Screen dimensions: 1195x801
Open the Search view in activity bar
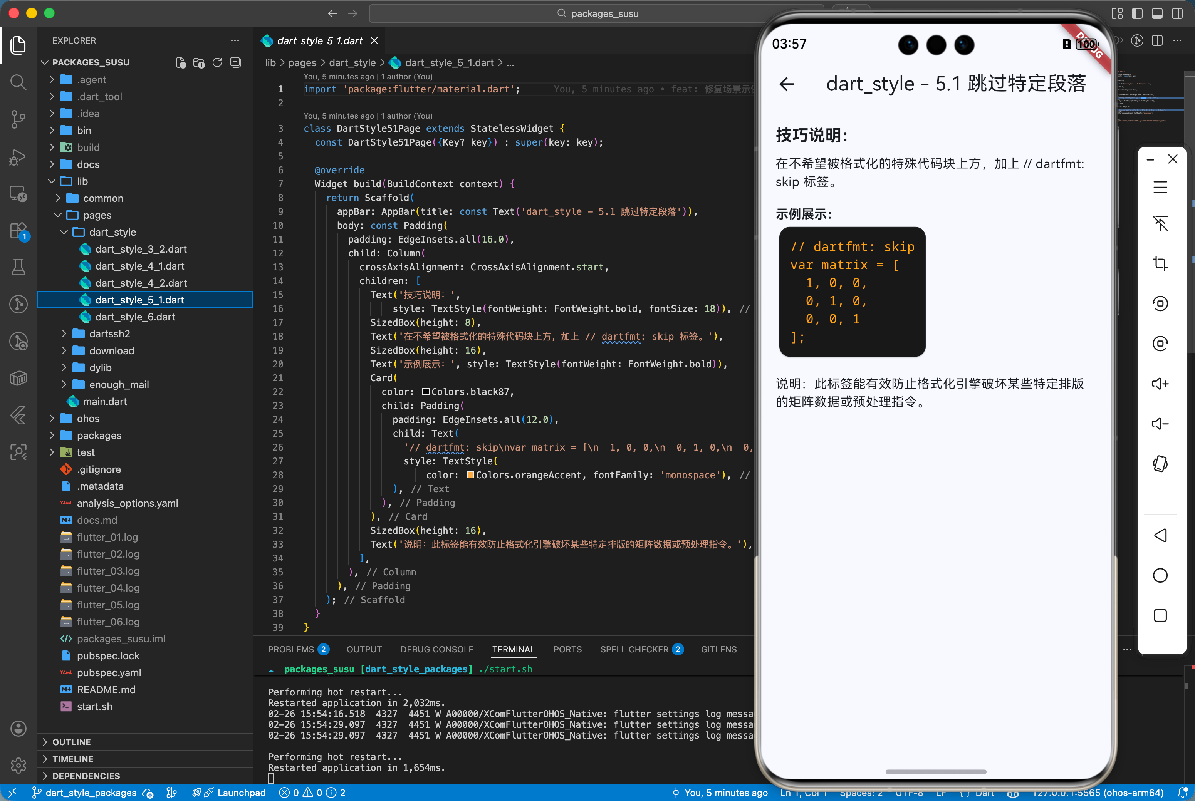[18, 82]
